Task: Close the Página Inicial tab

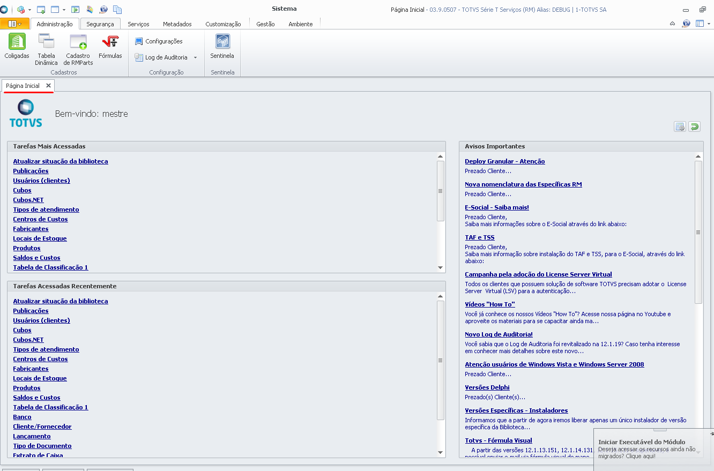Action: click(48, 86)
